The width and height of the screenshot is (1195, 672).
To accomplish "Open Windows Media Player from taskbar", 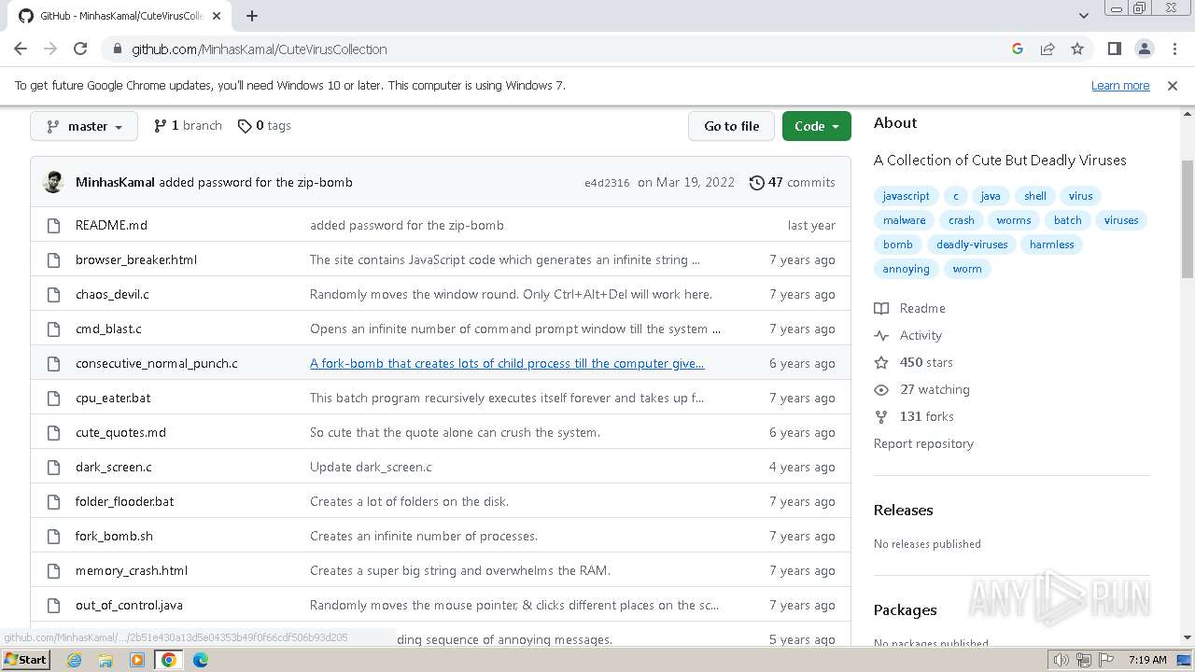I will [x=137, y=660].
